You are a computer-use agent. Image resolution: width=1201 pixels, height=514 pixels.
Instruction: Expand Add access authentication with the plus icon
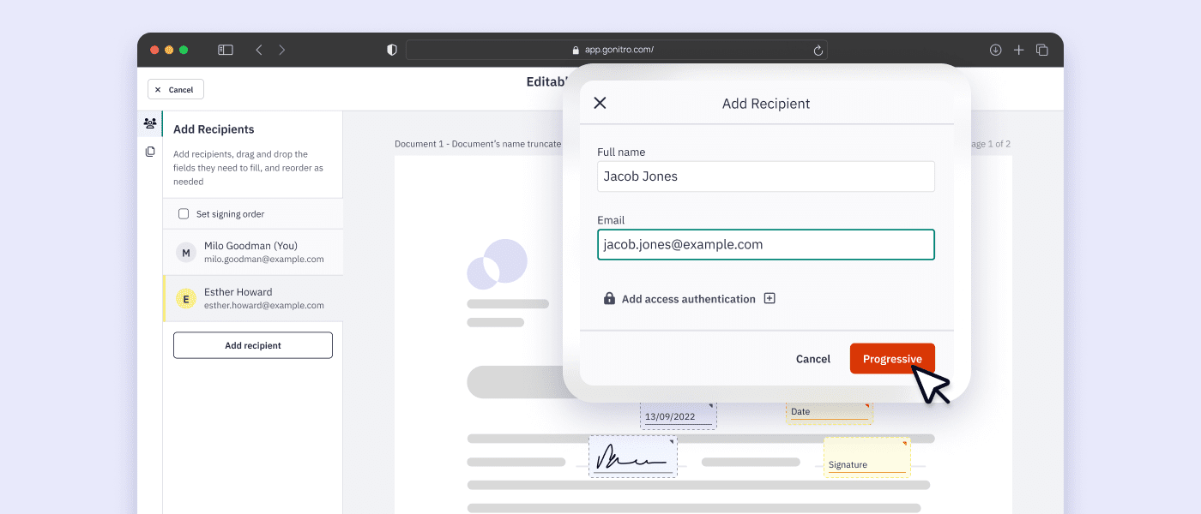point(769,298)
